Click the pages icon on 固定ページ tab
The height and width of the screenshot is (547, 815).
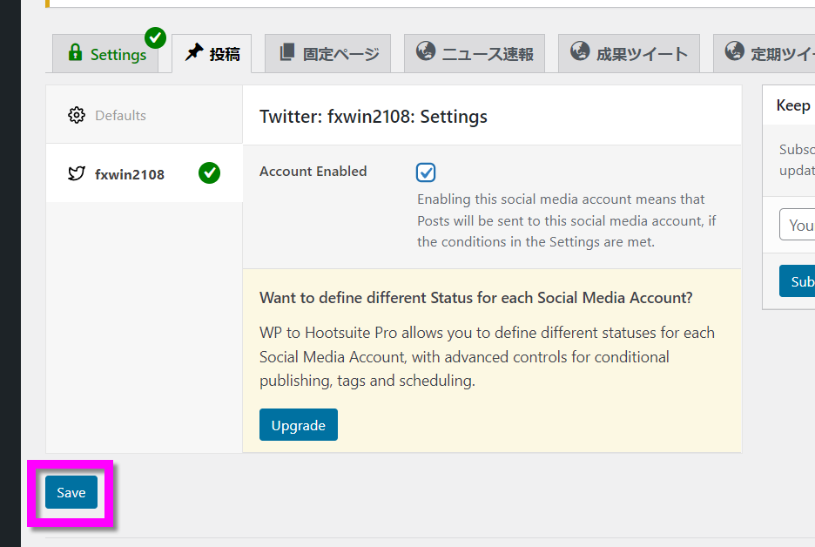click(x=287, y=52)
